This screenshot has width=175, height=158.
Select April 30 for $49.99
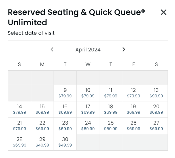[65, 142]
